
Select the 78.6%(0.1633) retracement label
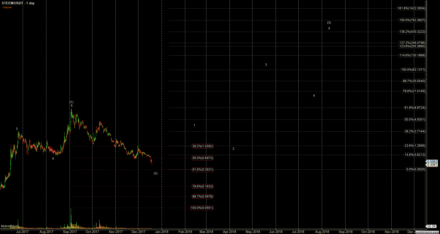(203, 186)
